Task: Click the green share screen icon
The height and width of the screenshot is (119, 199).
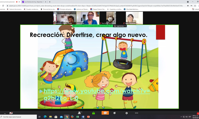Action: (x=94, y=113)
